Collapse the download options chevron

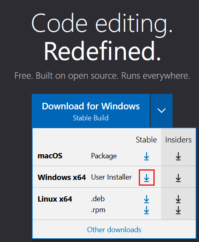162,111
